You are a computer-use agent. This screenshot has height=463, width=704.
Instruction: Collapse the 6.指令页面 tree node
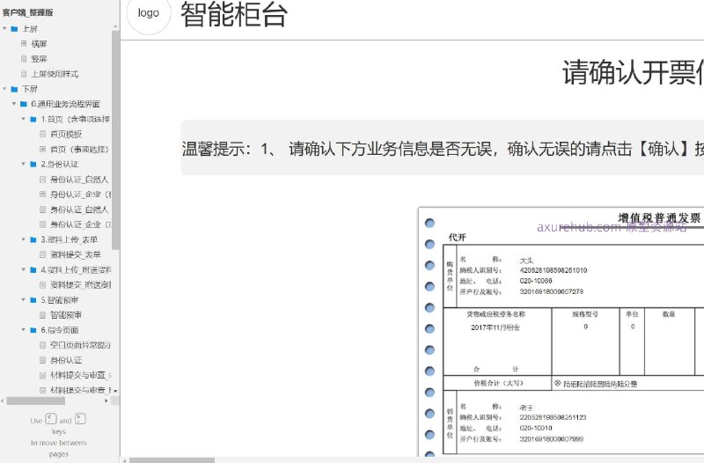(x=24, y=329)
